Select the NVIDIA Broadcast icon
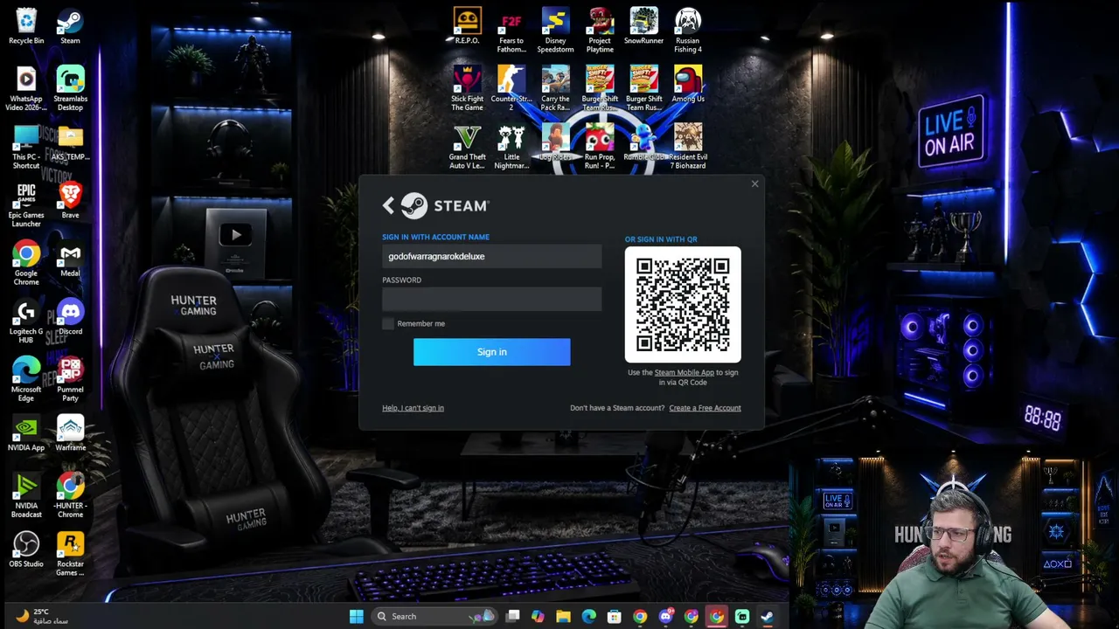 click(26, 496)
